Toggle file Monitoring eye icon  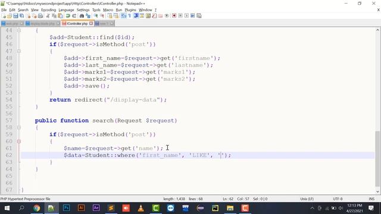(167, 16)
